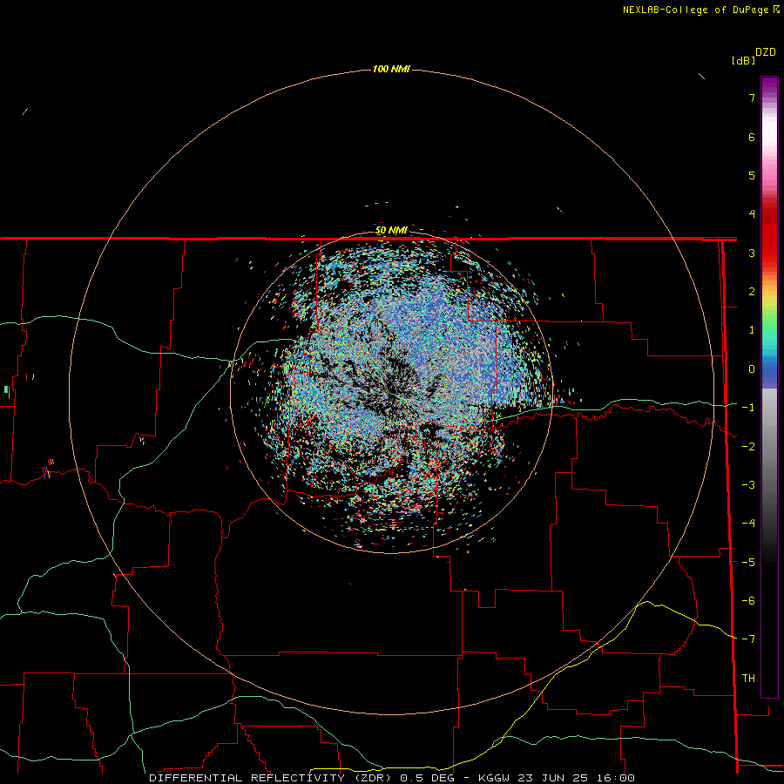Select the 0 value on the color scale

tap(752, 369)
